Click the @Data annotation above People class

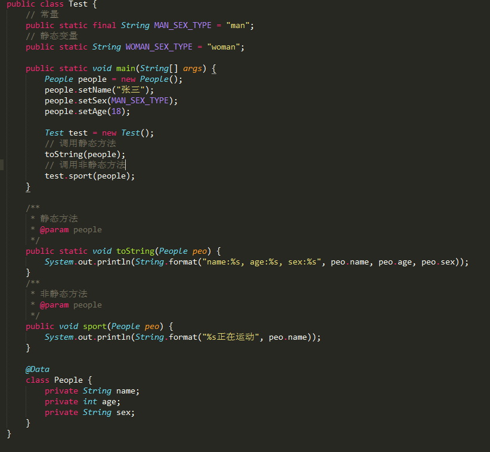(38, 369)
